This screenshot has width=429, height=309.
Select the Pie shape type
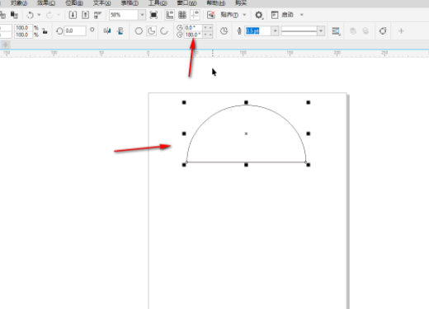tap(151, 30)
